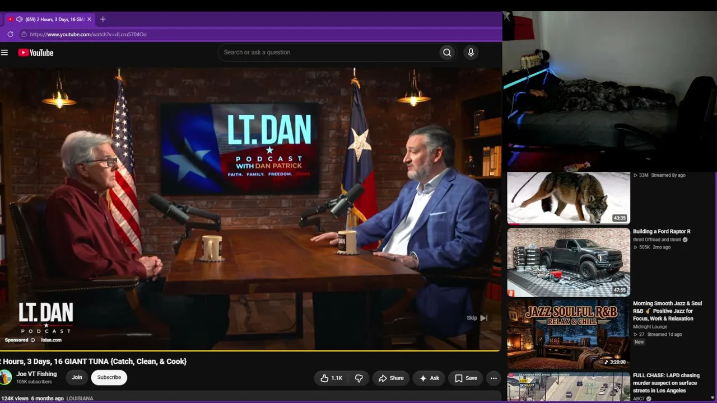Visit the ltdan.com advertiser link
717x403 pixels.
click(x=51, y=340)
